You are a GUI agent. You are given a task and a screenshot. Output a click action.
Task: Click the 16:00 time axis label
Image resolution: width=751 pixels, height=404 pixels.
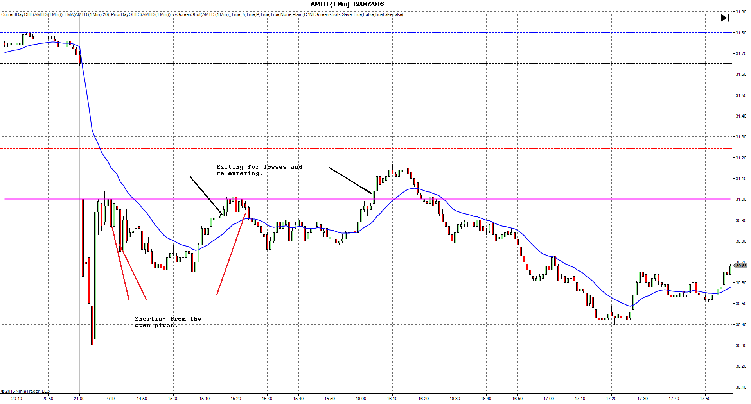[361, 399]
